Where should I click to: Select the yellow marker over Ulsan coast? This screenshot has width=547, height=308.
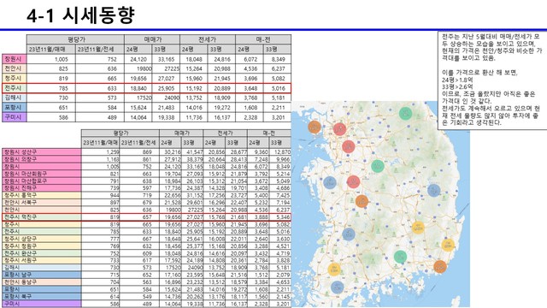[x=448, y=245]
